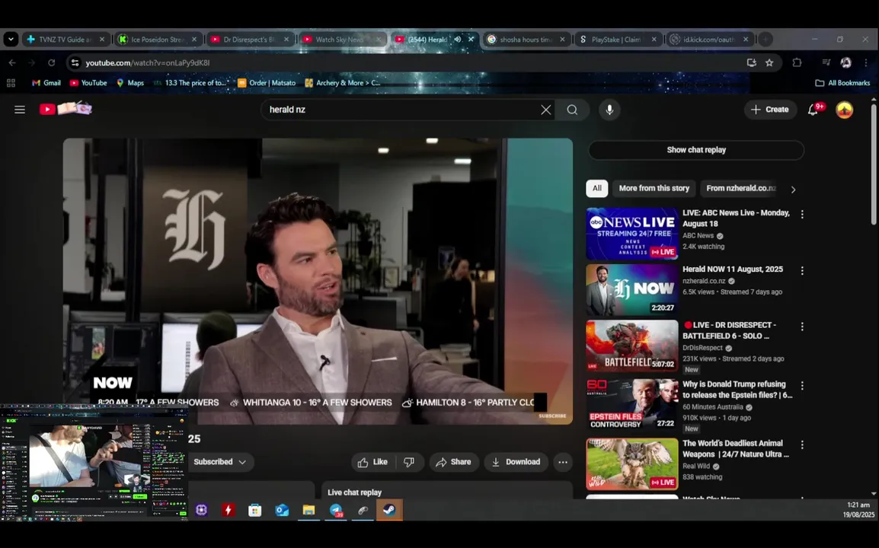Open media controls icon in toolbar
Viewport: 879px width, 548px height.
coord(826,62)
